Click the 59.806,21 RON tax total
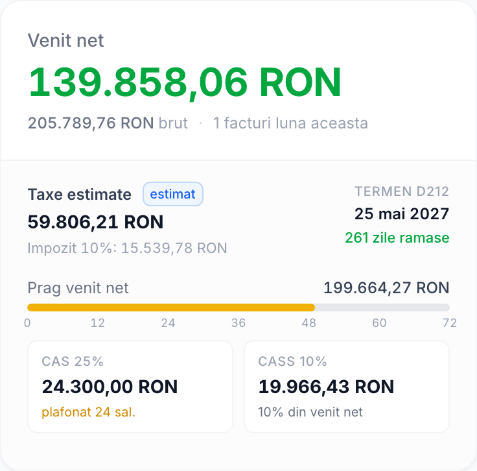477x471 pixels. pyautogui.click(x=95, y=222)
